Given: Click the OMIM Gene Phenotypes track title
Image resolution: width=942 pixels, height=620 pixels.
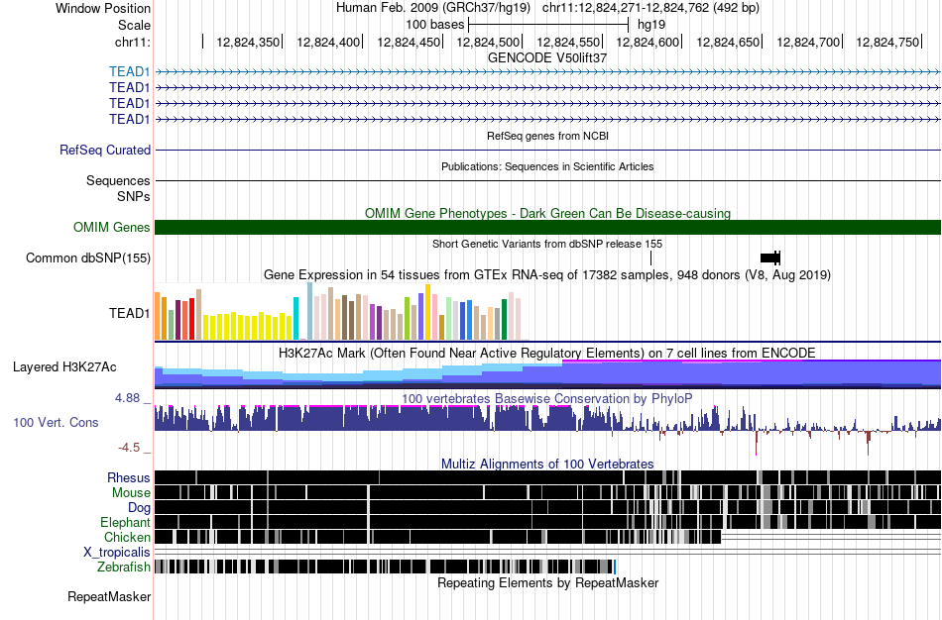Looking at the screenshot, I should (548, 214).
